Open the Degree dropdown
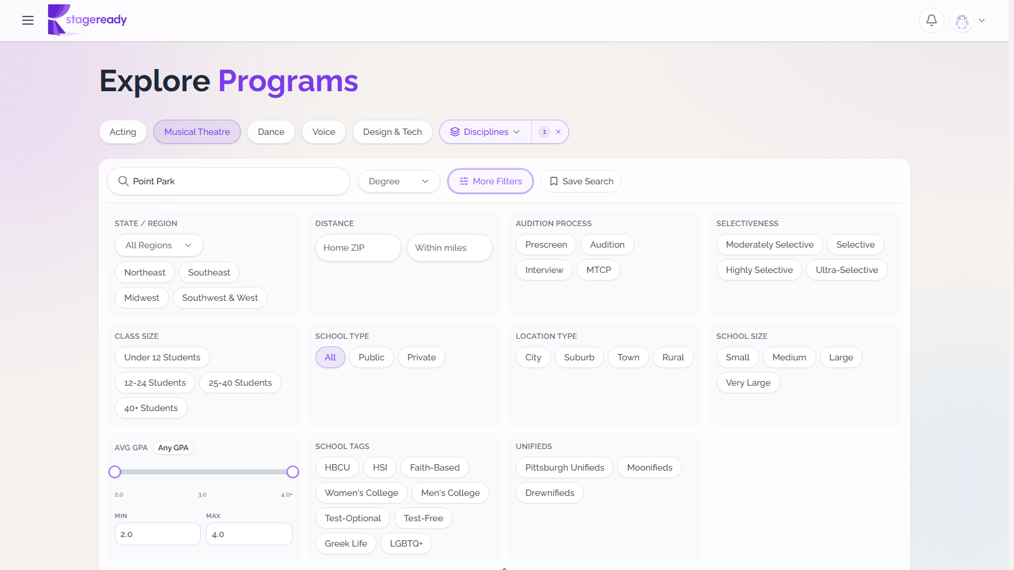 pyautogui.click(x=399, y=181)
